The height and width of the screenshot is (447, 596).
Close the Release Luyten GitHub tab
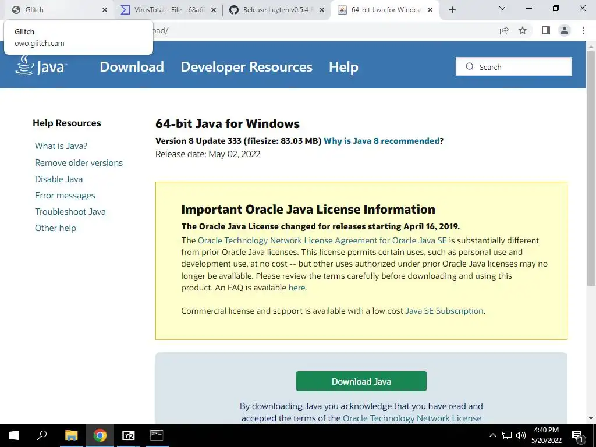[x=322, y=10]
